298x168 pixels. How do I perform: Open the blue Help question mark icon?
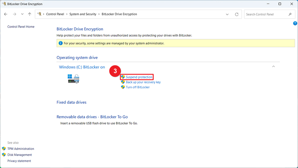[295, 23]
